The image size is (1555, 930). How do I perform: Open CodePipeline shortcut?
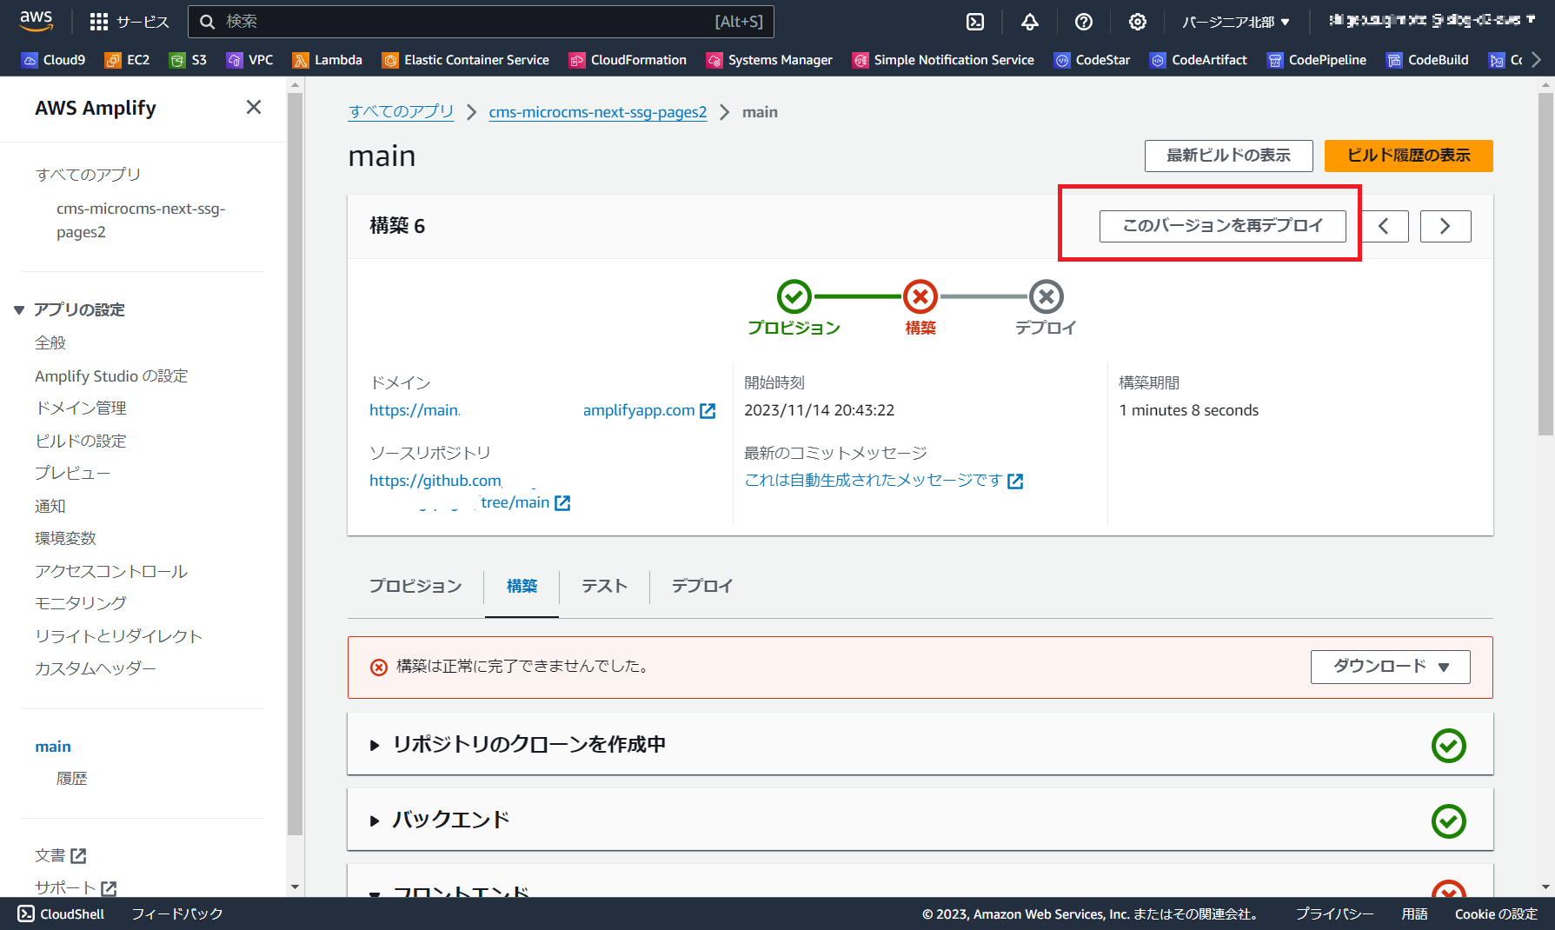(1317, 60)
